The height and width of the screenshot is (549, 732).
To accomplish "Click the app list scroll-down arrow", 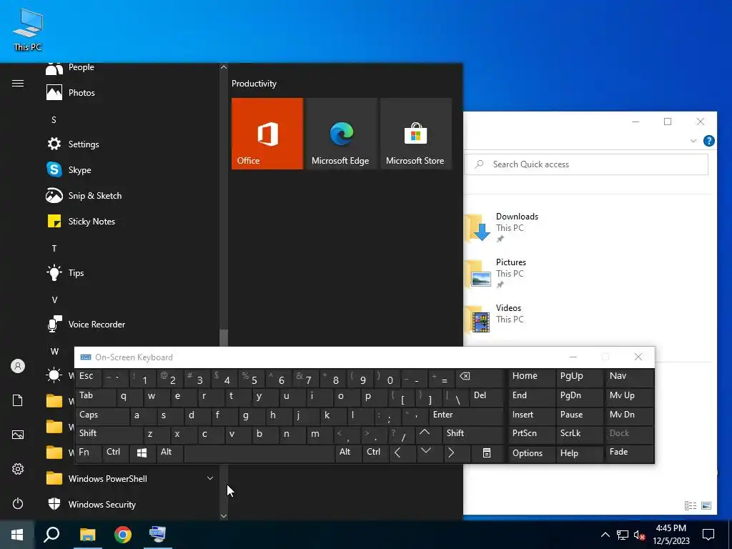I will point(224,516).
